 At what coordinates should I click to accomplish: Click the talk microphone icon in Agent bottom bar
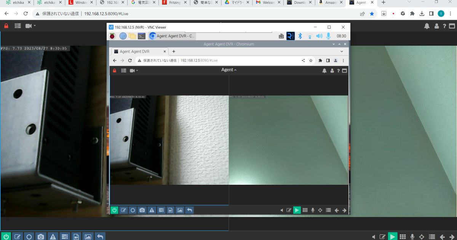pyautogui.click(x=313, y=210)
